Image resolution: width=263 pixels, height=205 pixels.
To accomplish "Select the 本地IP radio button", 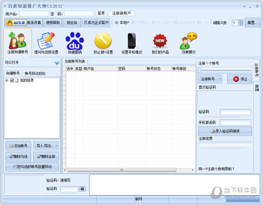I will [x=117, y=22].
